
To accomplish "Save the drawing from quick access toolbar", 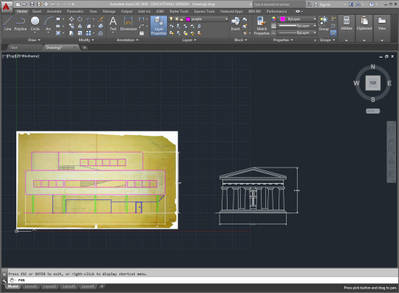I will [32, 4].
